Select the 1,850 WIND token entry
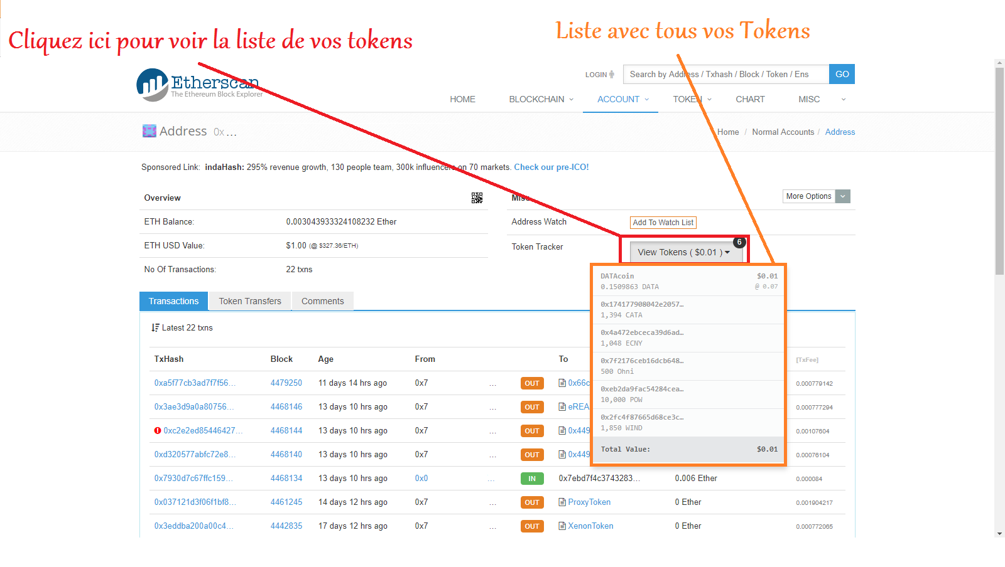1005x567 pixels. (689, 423)
